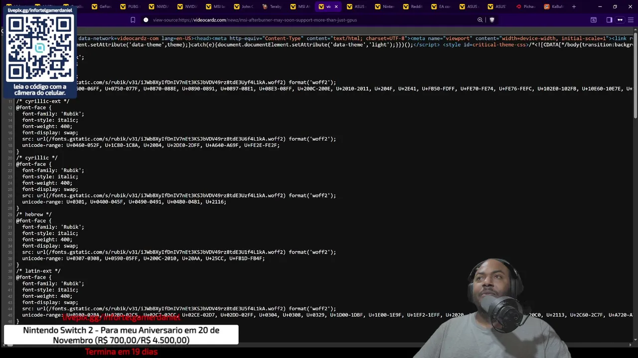The height and width of the screenshot is (358, 638).
Task: Switch to the GeForce tab
Action: (102, 6)
